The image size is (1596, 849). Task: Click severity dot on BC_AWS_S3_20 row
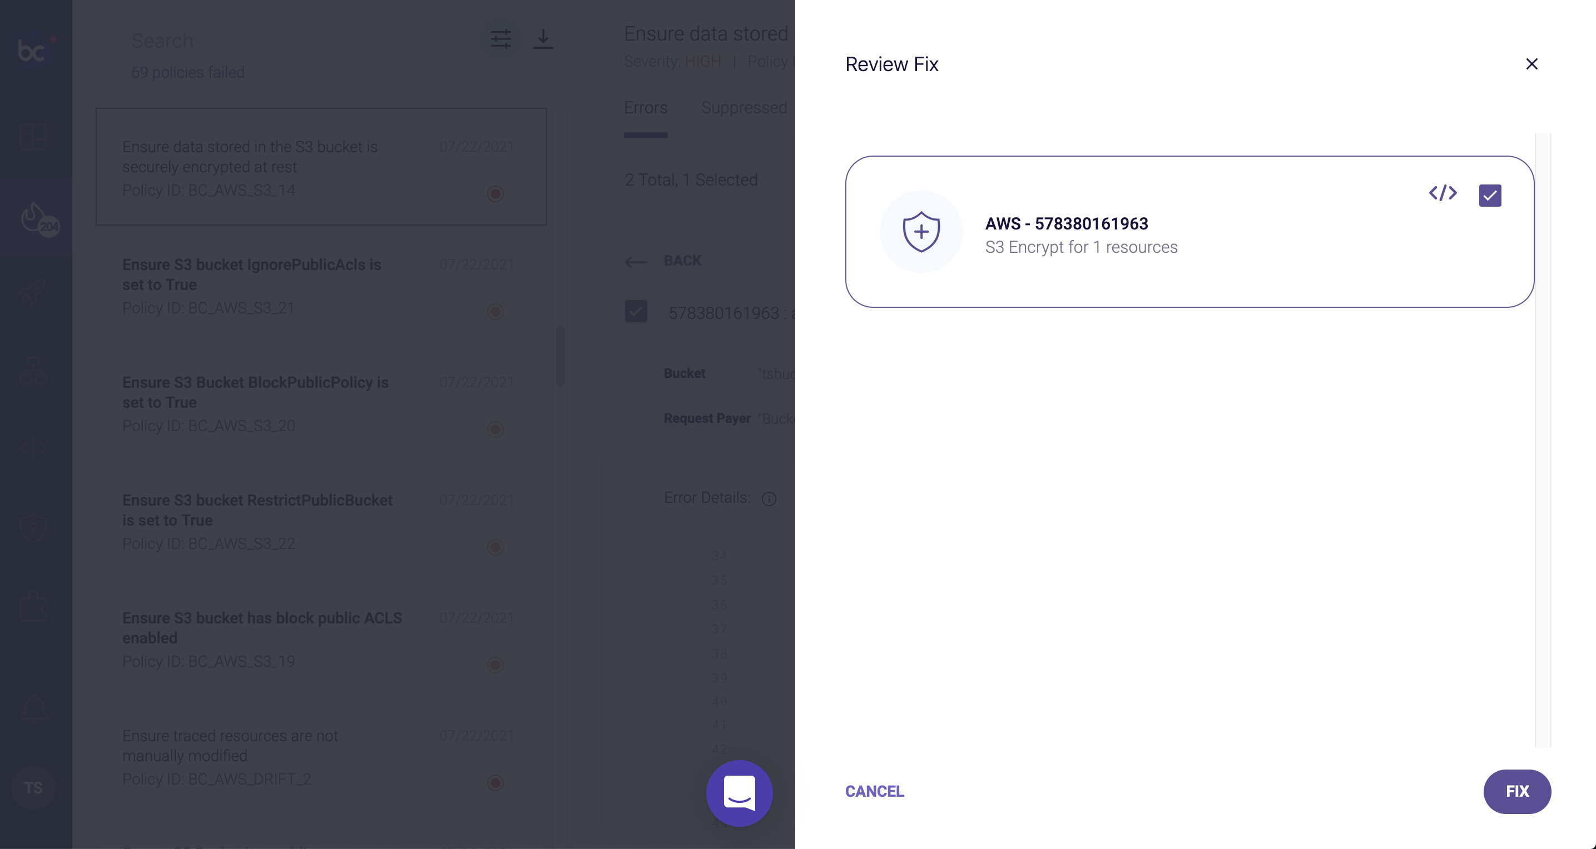point(495,429)
